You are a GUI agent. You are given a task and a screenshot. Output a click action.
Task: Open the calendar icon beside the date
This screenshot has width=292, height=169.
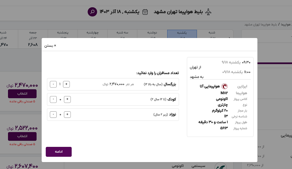(x=145, y=12)
